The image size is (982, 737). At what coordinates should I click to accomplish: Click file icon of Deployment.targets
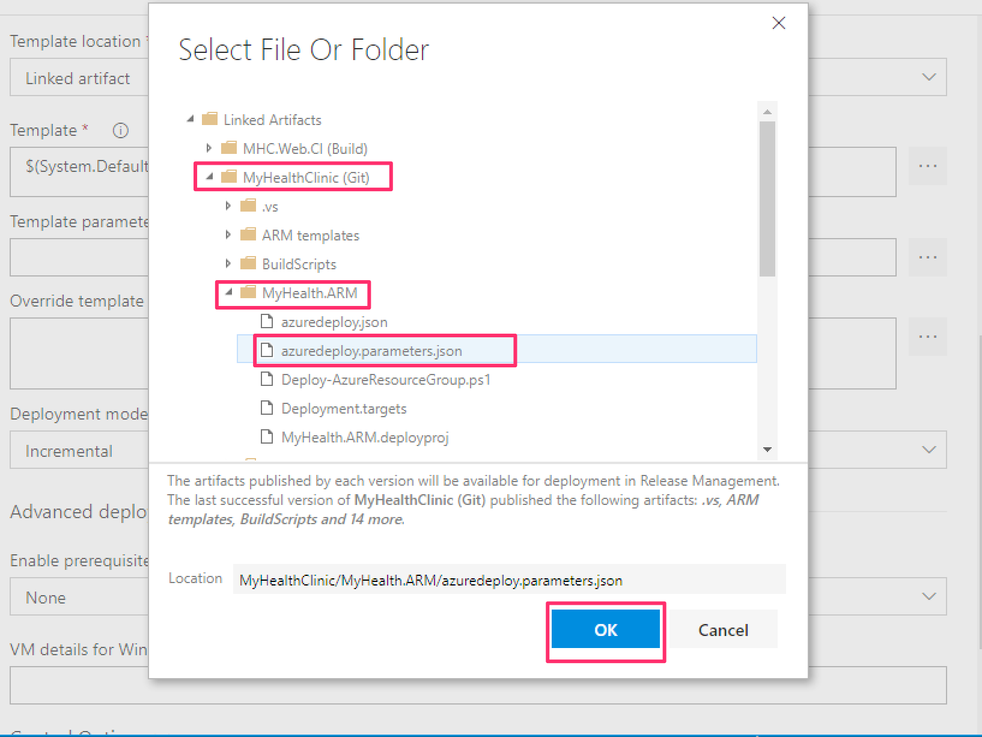point(267,408)
